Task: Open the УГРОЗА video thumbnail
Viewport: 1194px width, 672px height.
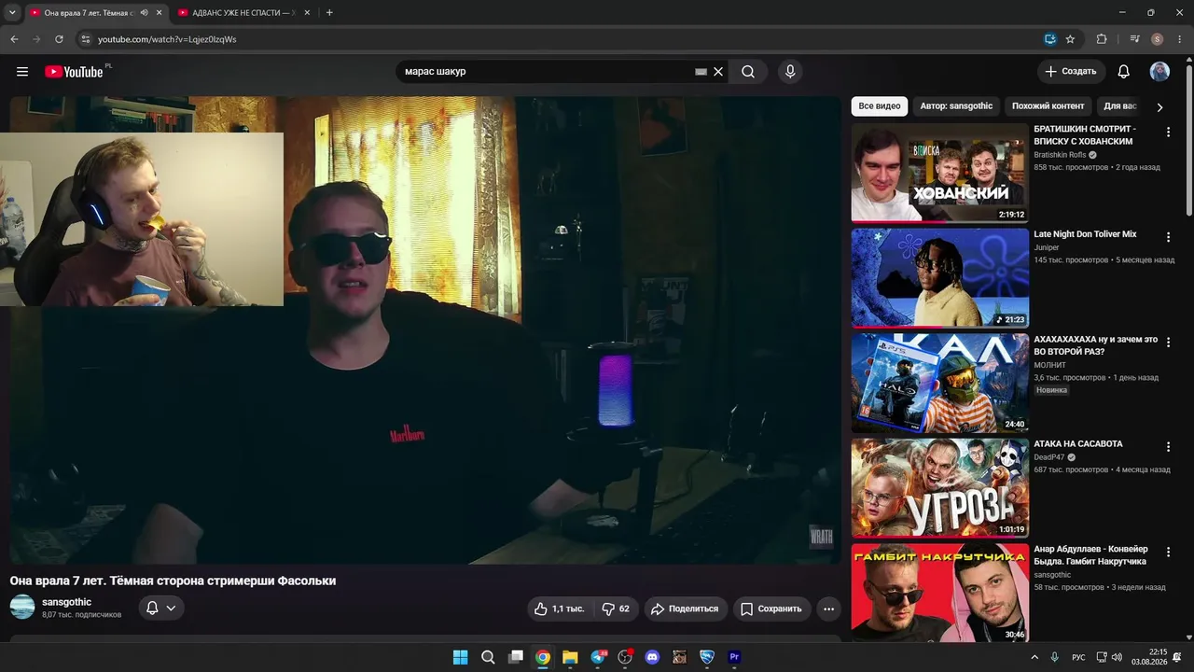Action: [x=939, y=487]
